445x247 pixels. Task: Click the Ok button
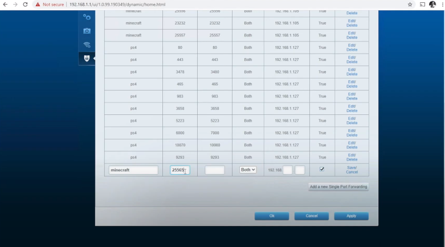click(272, 216)
